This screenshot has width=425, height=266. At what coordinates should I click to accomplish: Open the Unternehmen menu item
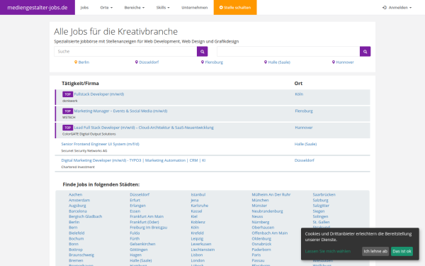point(195,8)
